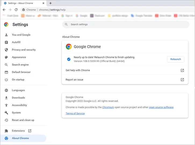Open the Chromium hyperlink
195x145 pixels.
[x=108, y=107]
